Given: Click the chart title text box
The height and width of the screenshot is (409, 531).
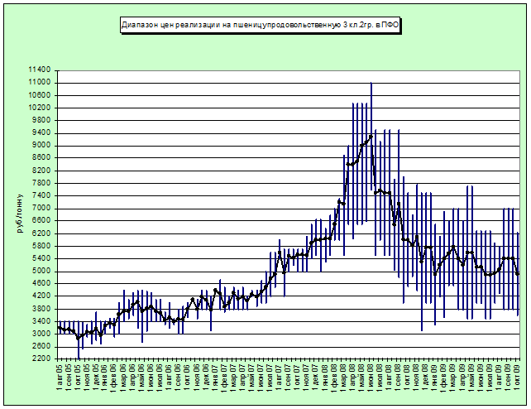Looking at the screenshot, I should [260, 26].
